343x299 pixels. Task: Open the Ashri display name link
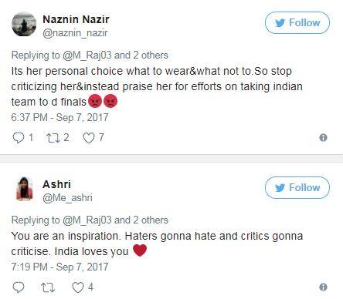tap(56, 184)
